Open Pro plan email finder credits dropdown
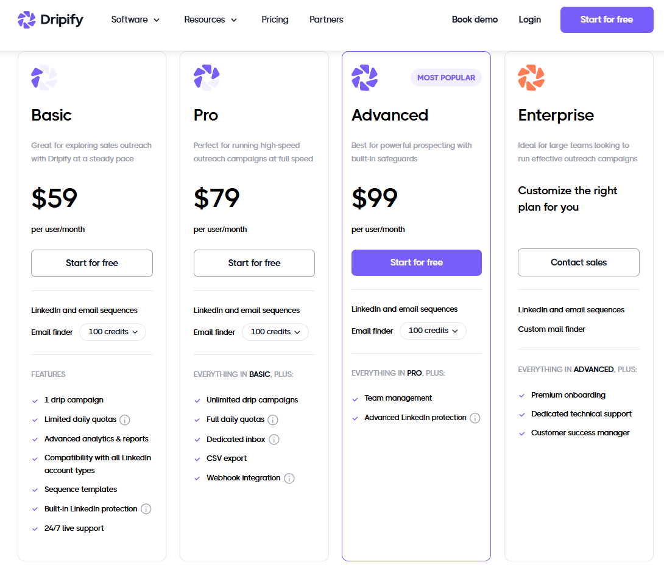This screenshot has height=565, width=664. (x=275, y=332)
